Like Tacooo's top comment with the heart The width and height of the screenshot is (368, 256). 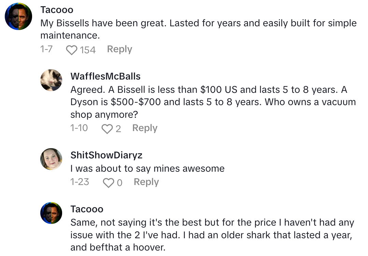click(x=72, y=50)
